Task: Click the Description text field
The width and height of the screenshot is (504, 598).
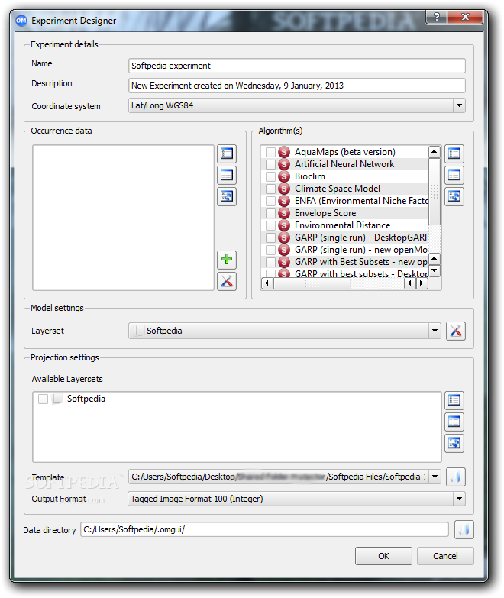Action: coord(297,86)
